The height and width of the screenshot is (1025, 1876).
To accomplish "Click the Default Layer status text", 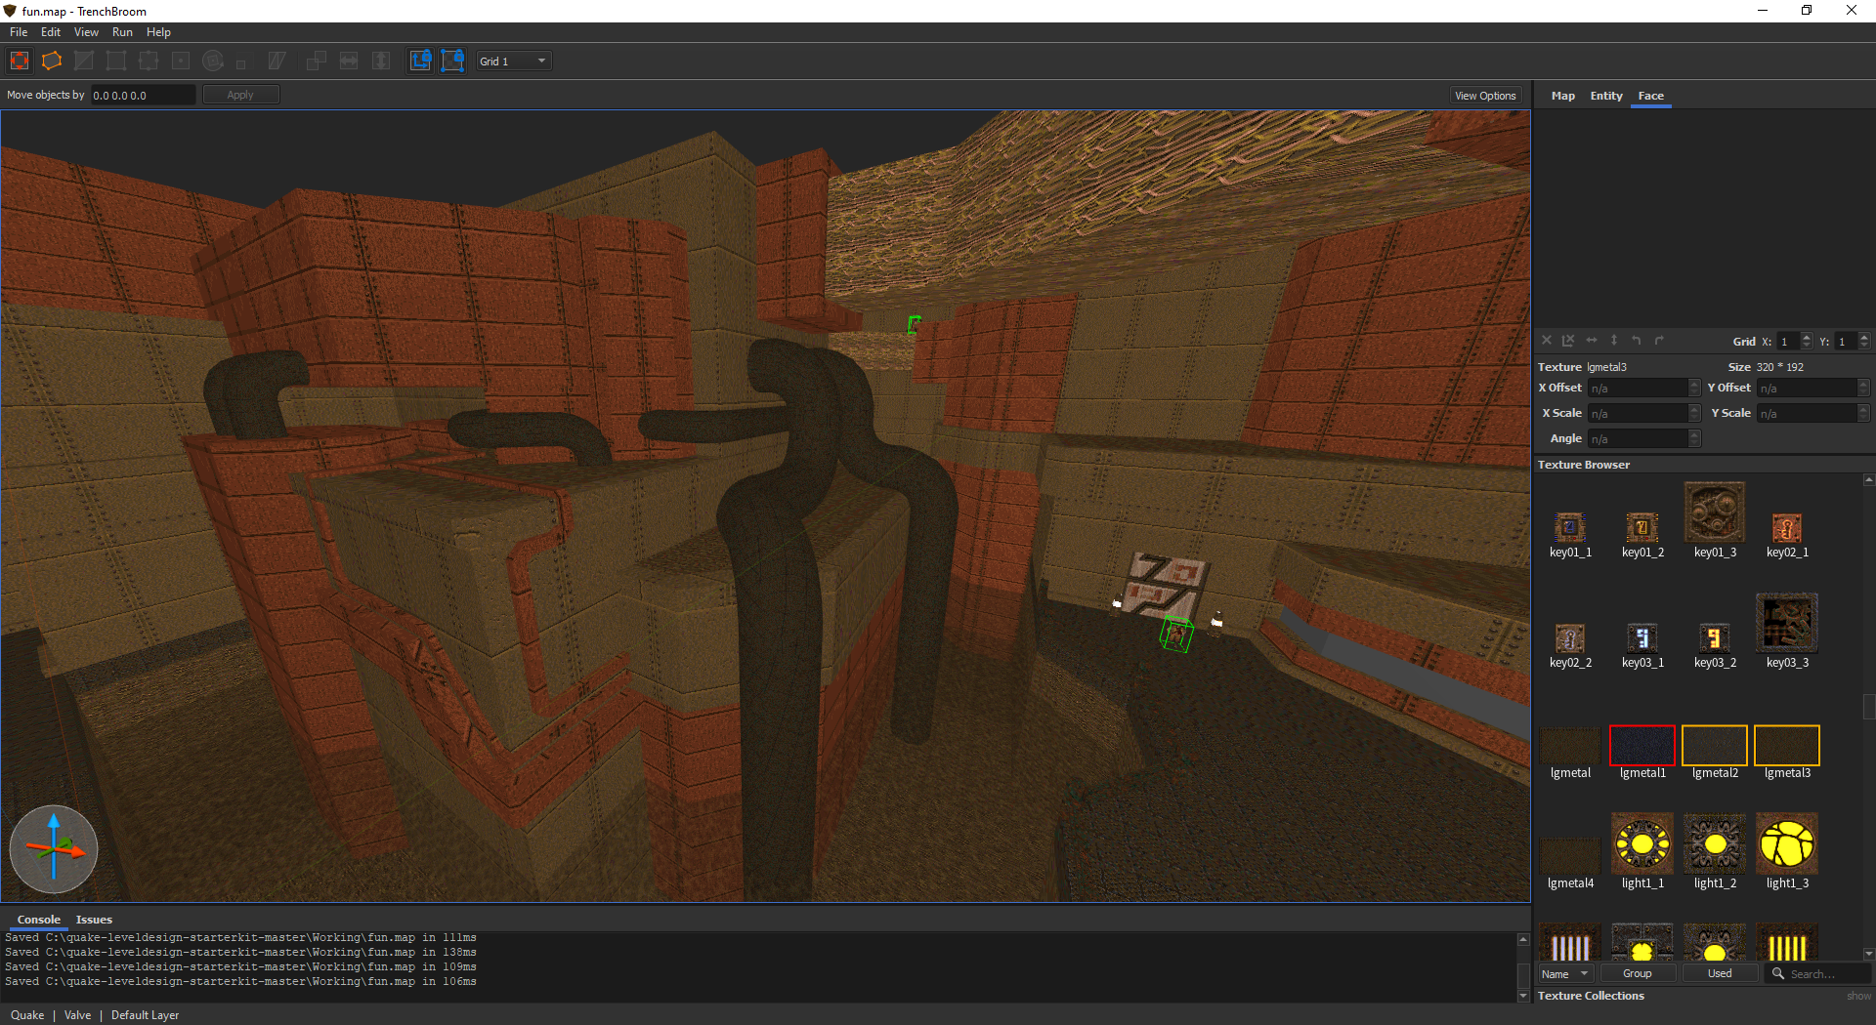I will click(145, 1015).
